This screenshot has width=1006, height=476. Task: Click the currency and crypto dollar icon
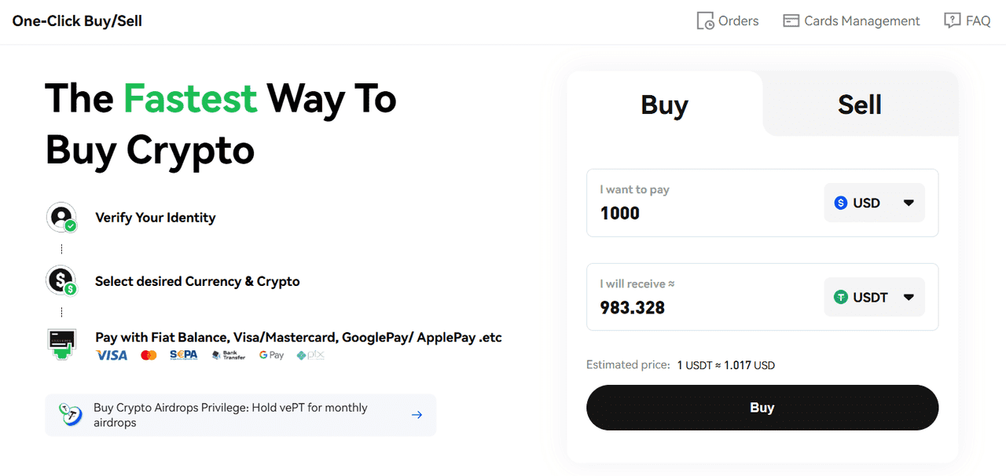pyautogui.click(x=61, y=280)
